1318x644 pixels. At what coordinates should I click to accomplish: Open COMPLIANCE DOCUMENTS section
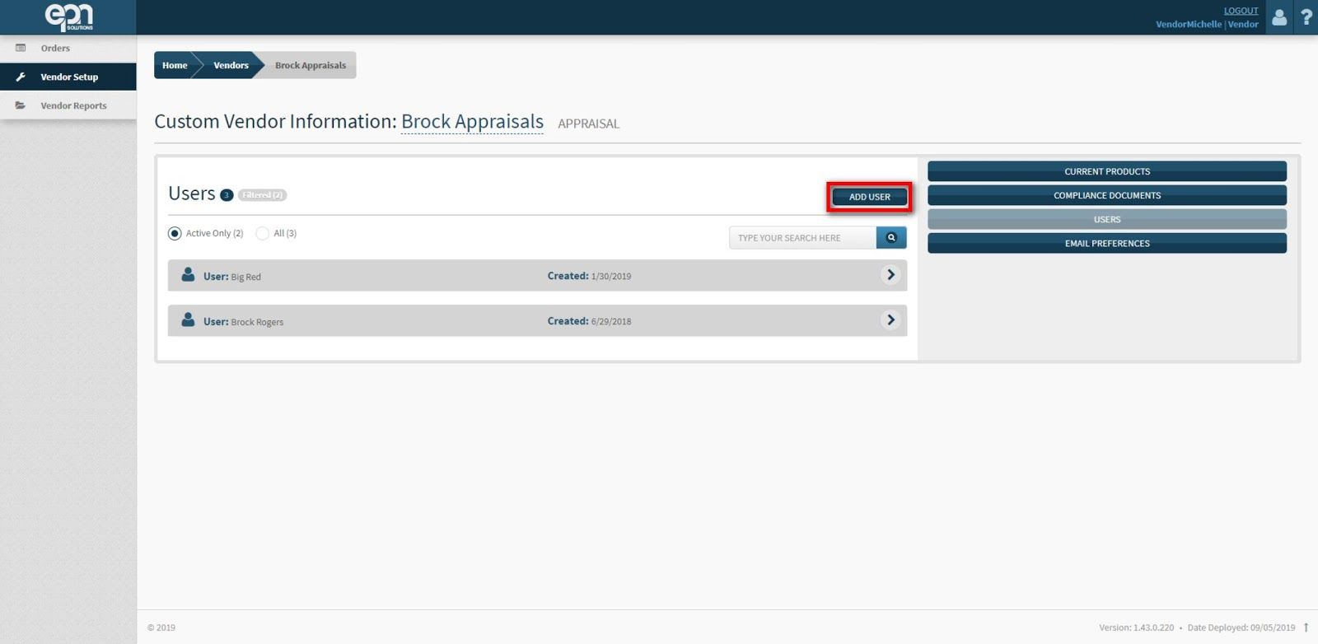[1107, 195]
